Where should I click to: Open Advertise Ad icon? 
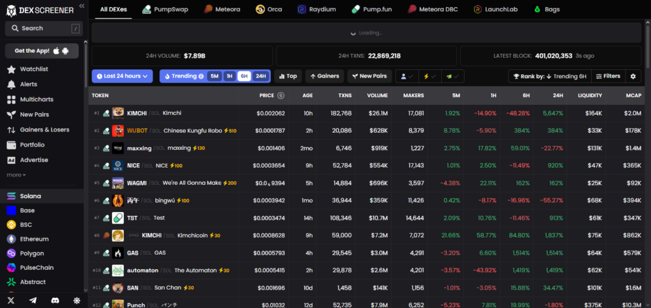(11, 160)
